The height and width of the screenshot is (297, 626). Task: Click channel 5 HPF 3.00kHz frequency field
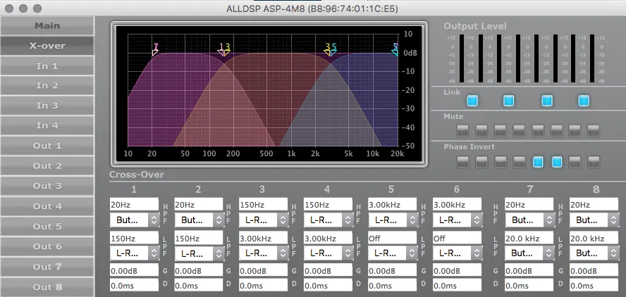[392, 204]
